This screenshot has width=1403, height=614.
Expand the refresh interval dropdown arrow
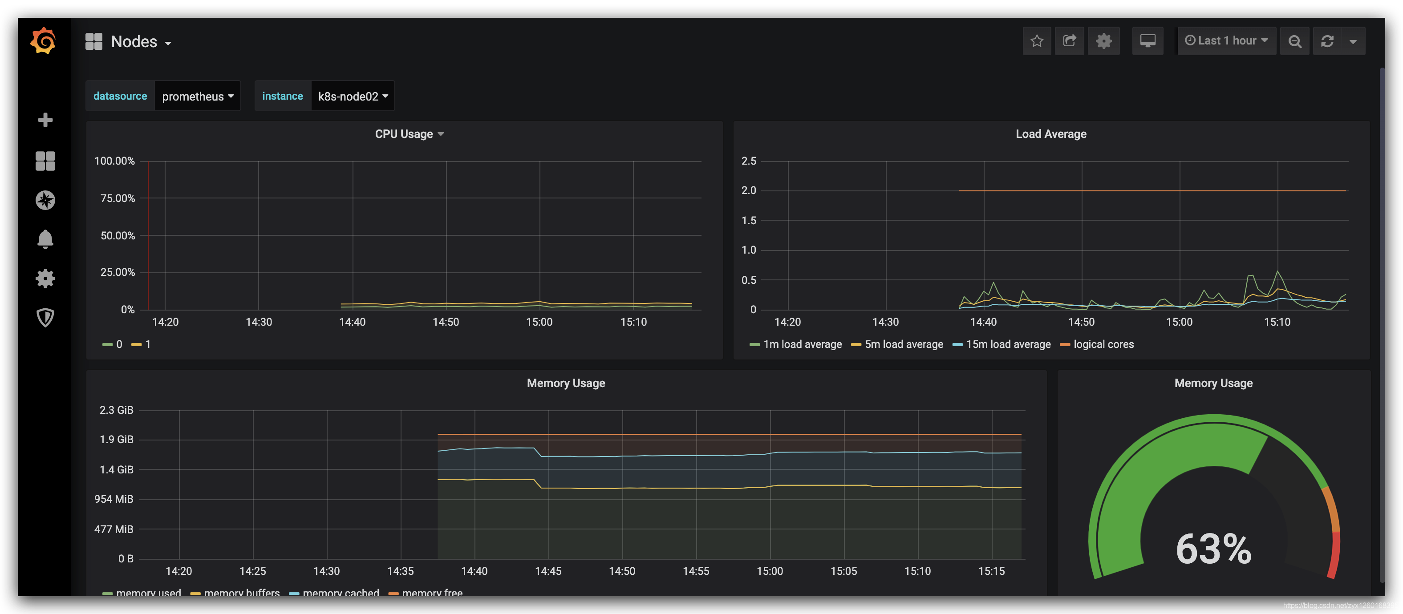tap(1353, 41)
